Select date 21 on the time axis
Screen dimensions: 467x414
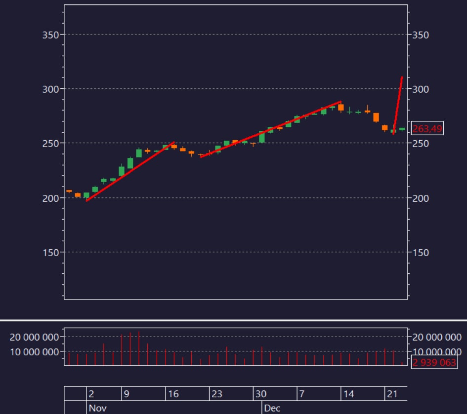(x=392, y=394)
